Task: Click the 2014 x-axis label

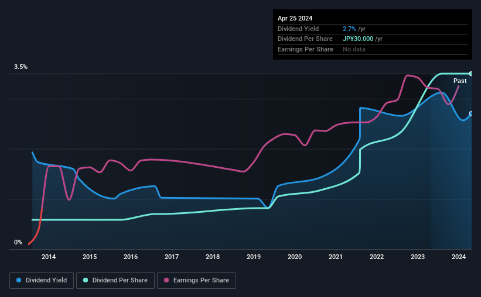Action: (x=49, y=257)
